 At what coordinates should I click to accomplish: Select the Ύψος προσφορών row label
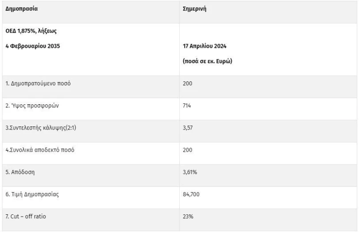pos(32,106)
